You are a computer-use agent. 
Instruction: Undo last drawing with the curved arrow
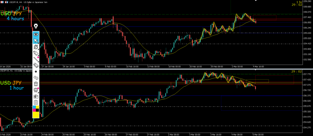[x=36, y=78]
